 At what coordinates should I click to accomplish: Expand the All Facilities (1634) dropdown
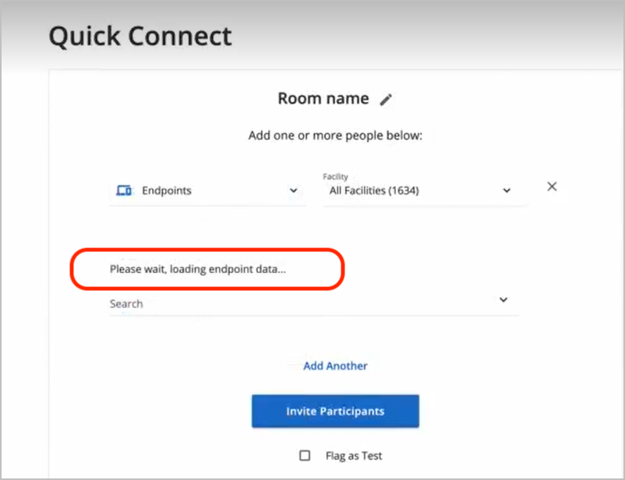tap(425, 191)
